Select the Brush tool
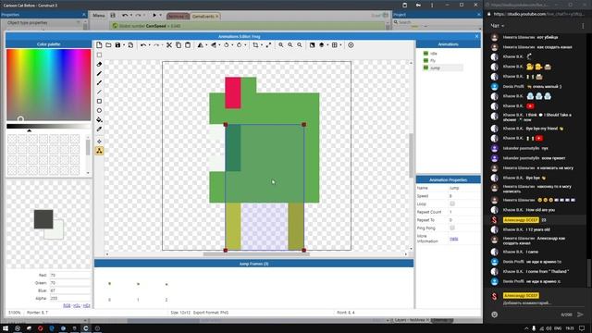The width and height of the screenshot is (592, 333). click(x=99, y=82)
